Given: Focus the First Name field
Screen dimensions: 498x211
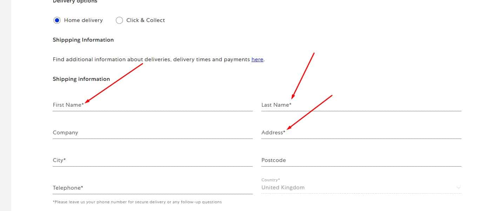Looking at the screenshot, I should point(153,105).
